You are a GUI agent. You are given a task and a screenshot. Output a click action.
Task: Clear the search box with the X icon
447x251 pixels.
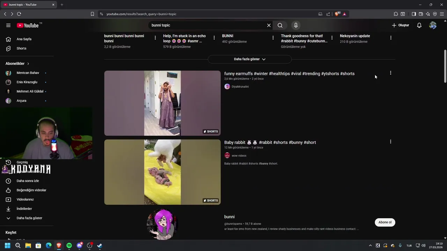pos(269,25)
